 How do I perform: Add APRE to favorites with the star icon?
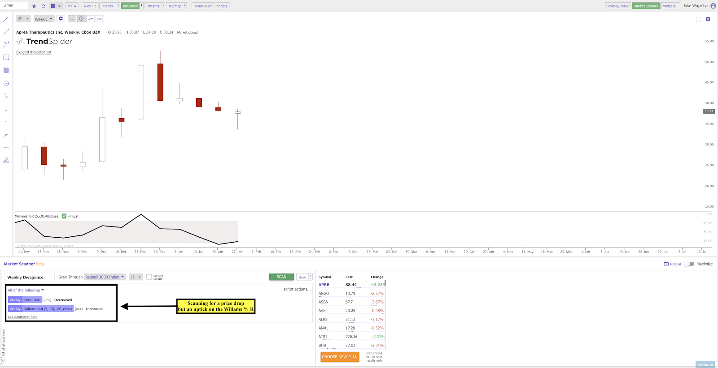pyautogui.click(x=34, y=6)
